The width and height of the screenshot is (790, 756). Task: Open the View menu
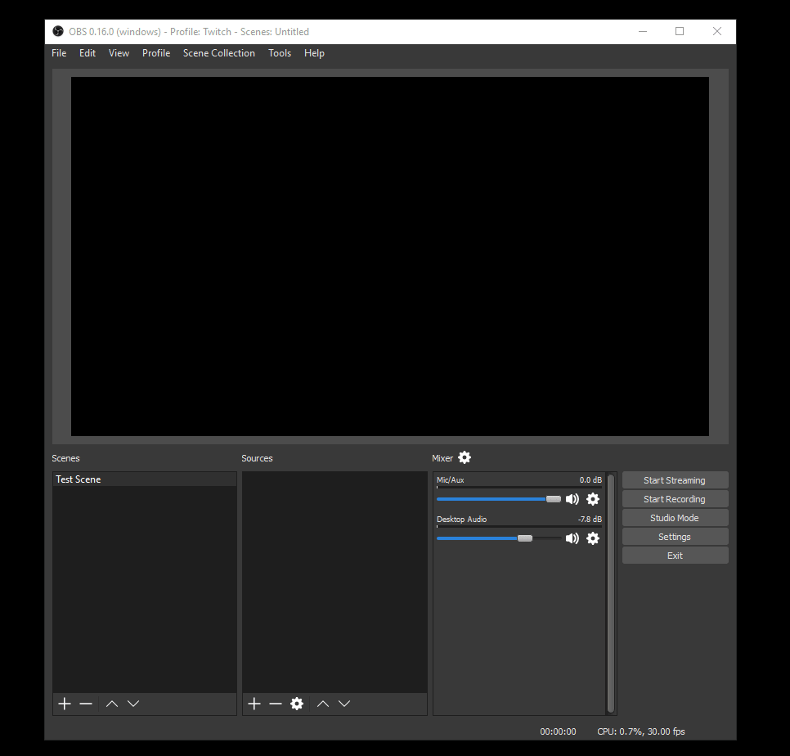119,53
